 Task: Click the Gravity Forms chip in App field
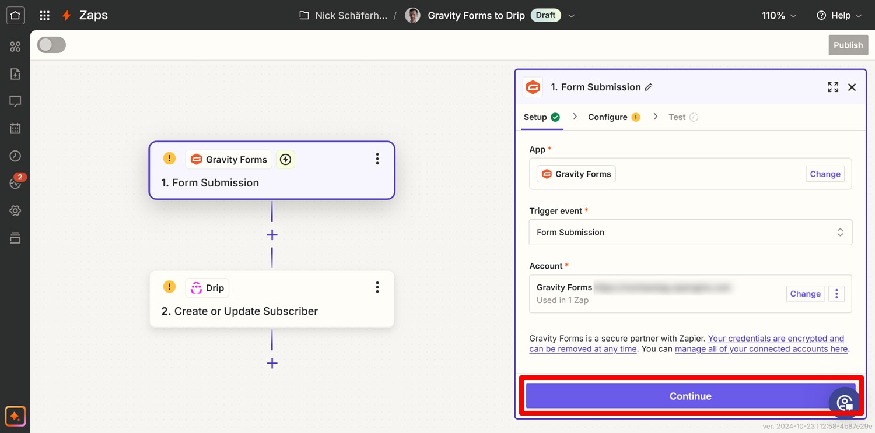pos(576,174)
